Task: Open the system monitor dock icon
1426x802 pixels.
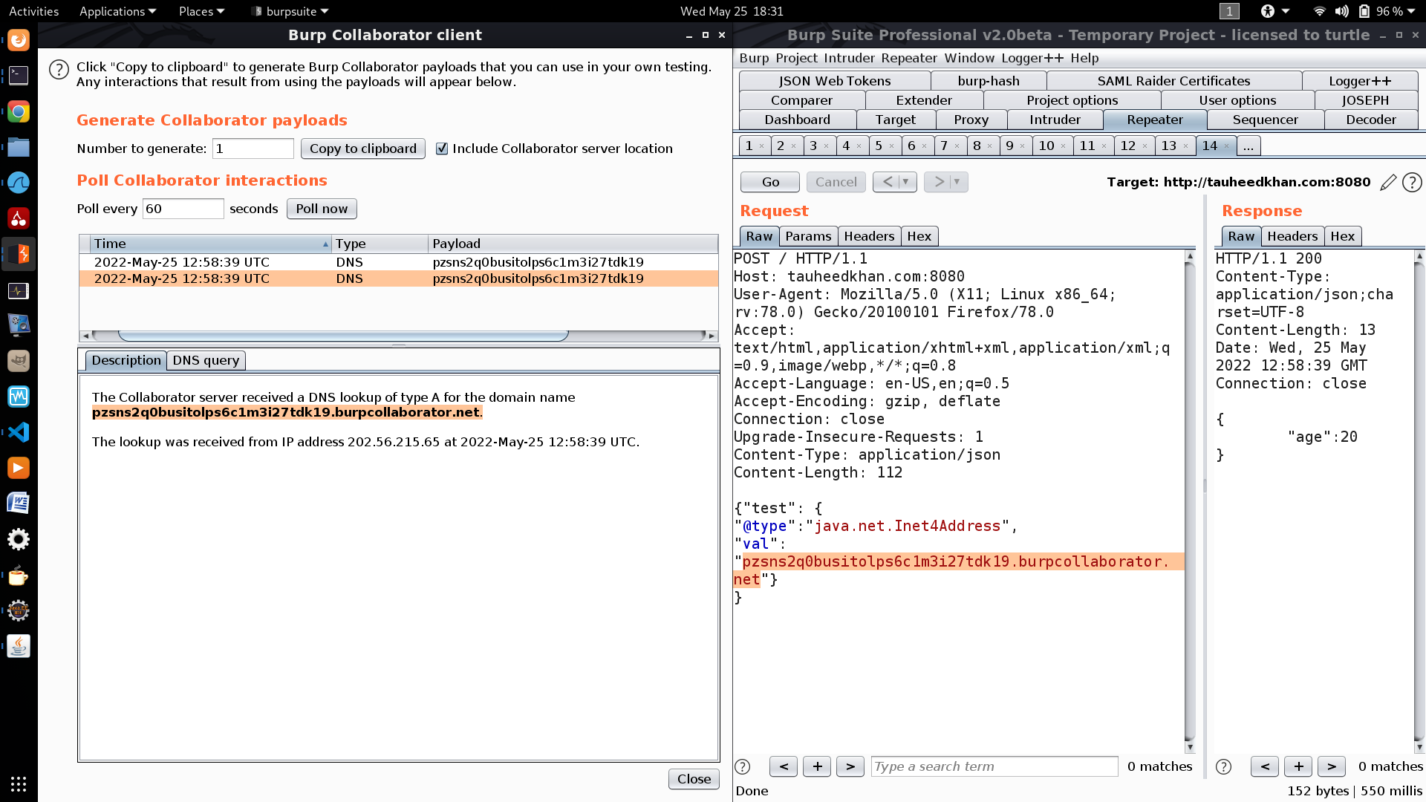Action: tap(19, 290)
